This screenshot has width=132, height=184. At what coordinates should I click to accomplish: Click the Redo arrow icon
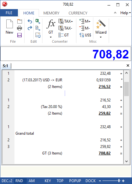pos(30,28)
